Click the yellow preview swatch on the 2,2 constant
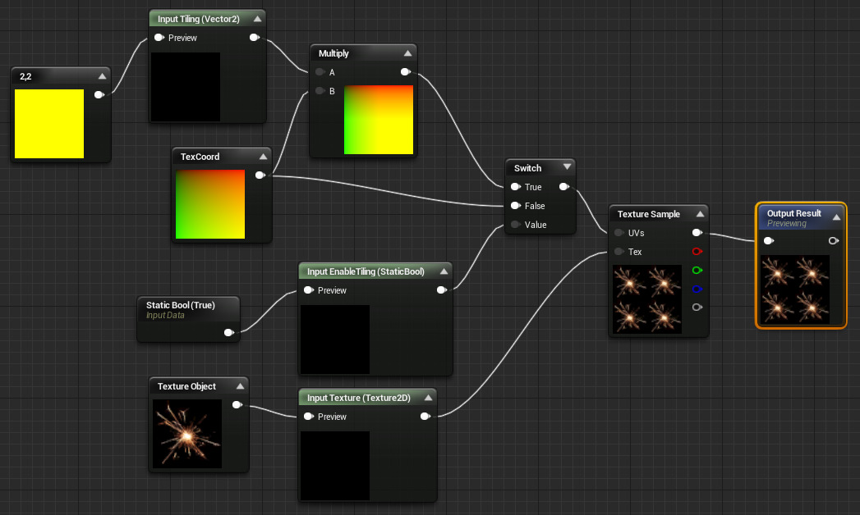The image size is (860, 515). click(x=49, y=123)
